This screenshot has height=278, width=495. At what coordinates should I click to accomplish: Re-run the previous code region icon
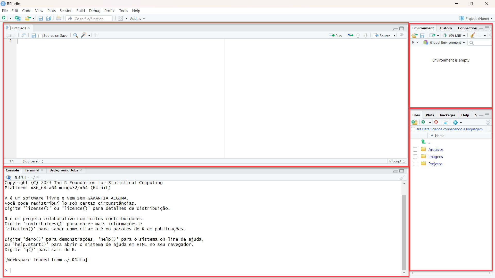tap(350, 35)
